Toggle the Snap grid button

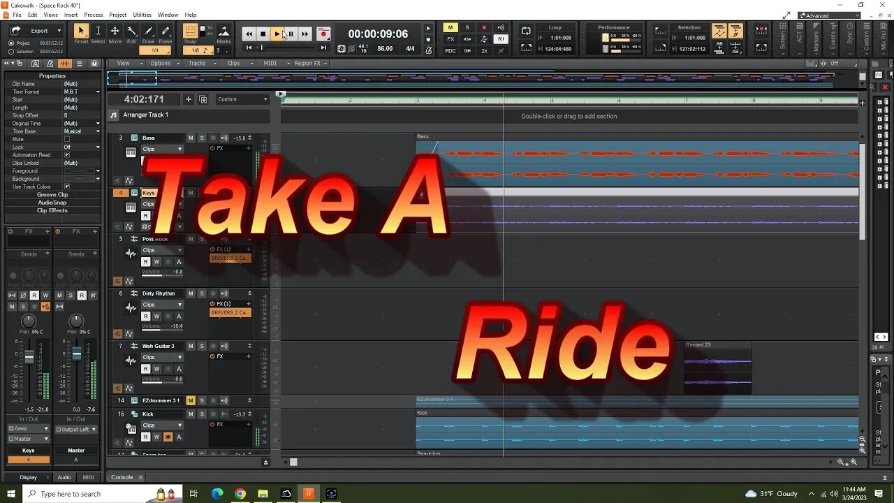click(190, 31)
